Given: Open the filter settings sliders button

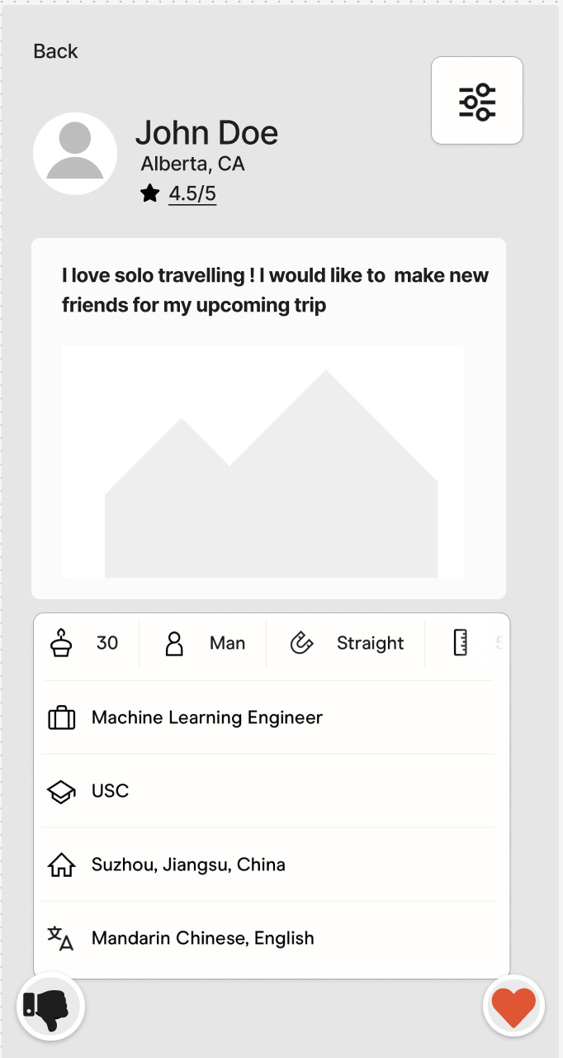Looking at the screenshot, I should [477, 101].
